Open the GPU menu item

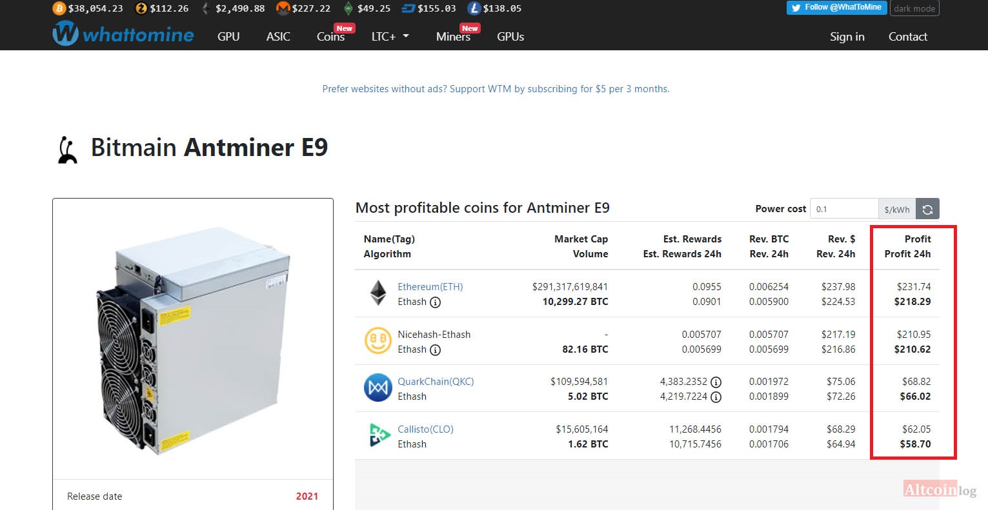coord(228,37)
